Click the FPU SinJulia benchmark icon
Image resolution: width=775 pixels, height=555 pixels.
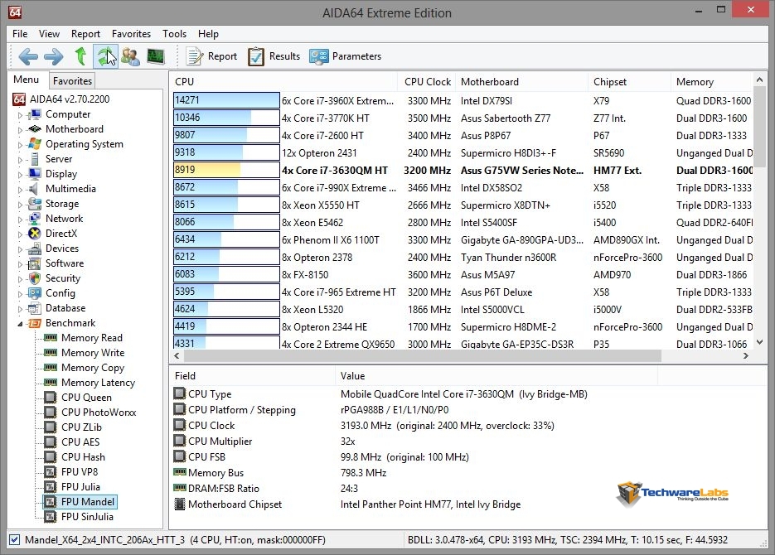coord(51,517)
